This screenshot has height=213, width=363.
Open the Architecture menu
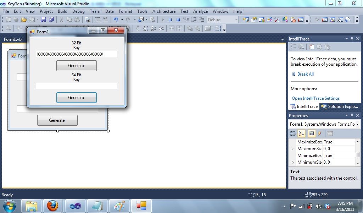[x=164, y=11]
